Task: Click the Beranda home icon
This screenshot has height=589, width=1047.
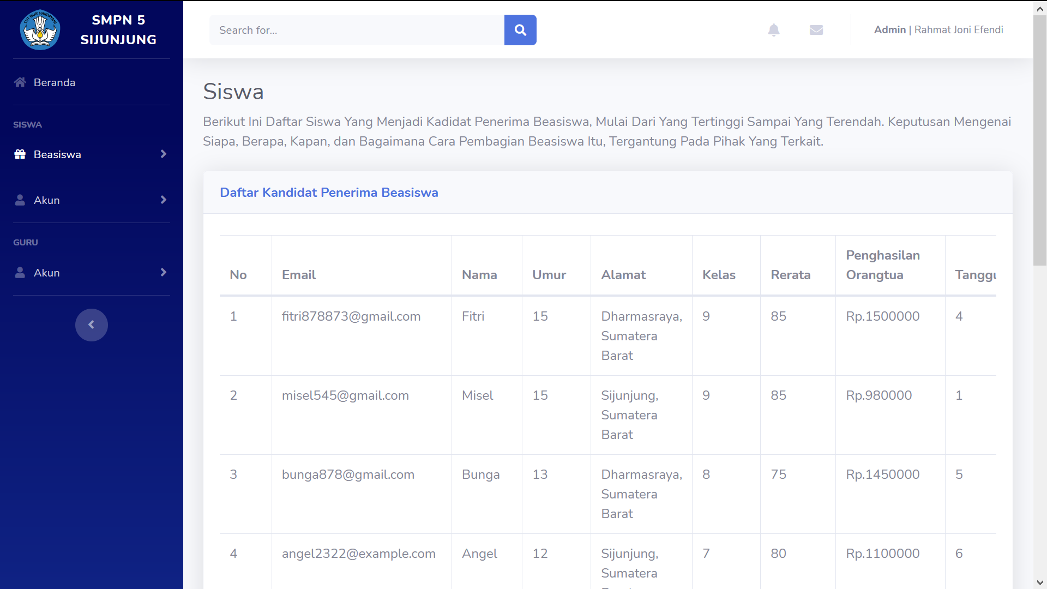Action: [x=20, y=82]
